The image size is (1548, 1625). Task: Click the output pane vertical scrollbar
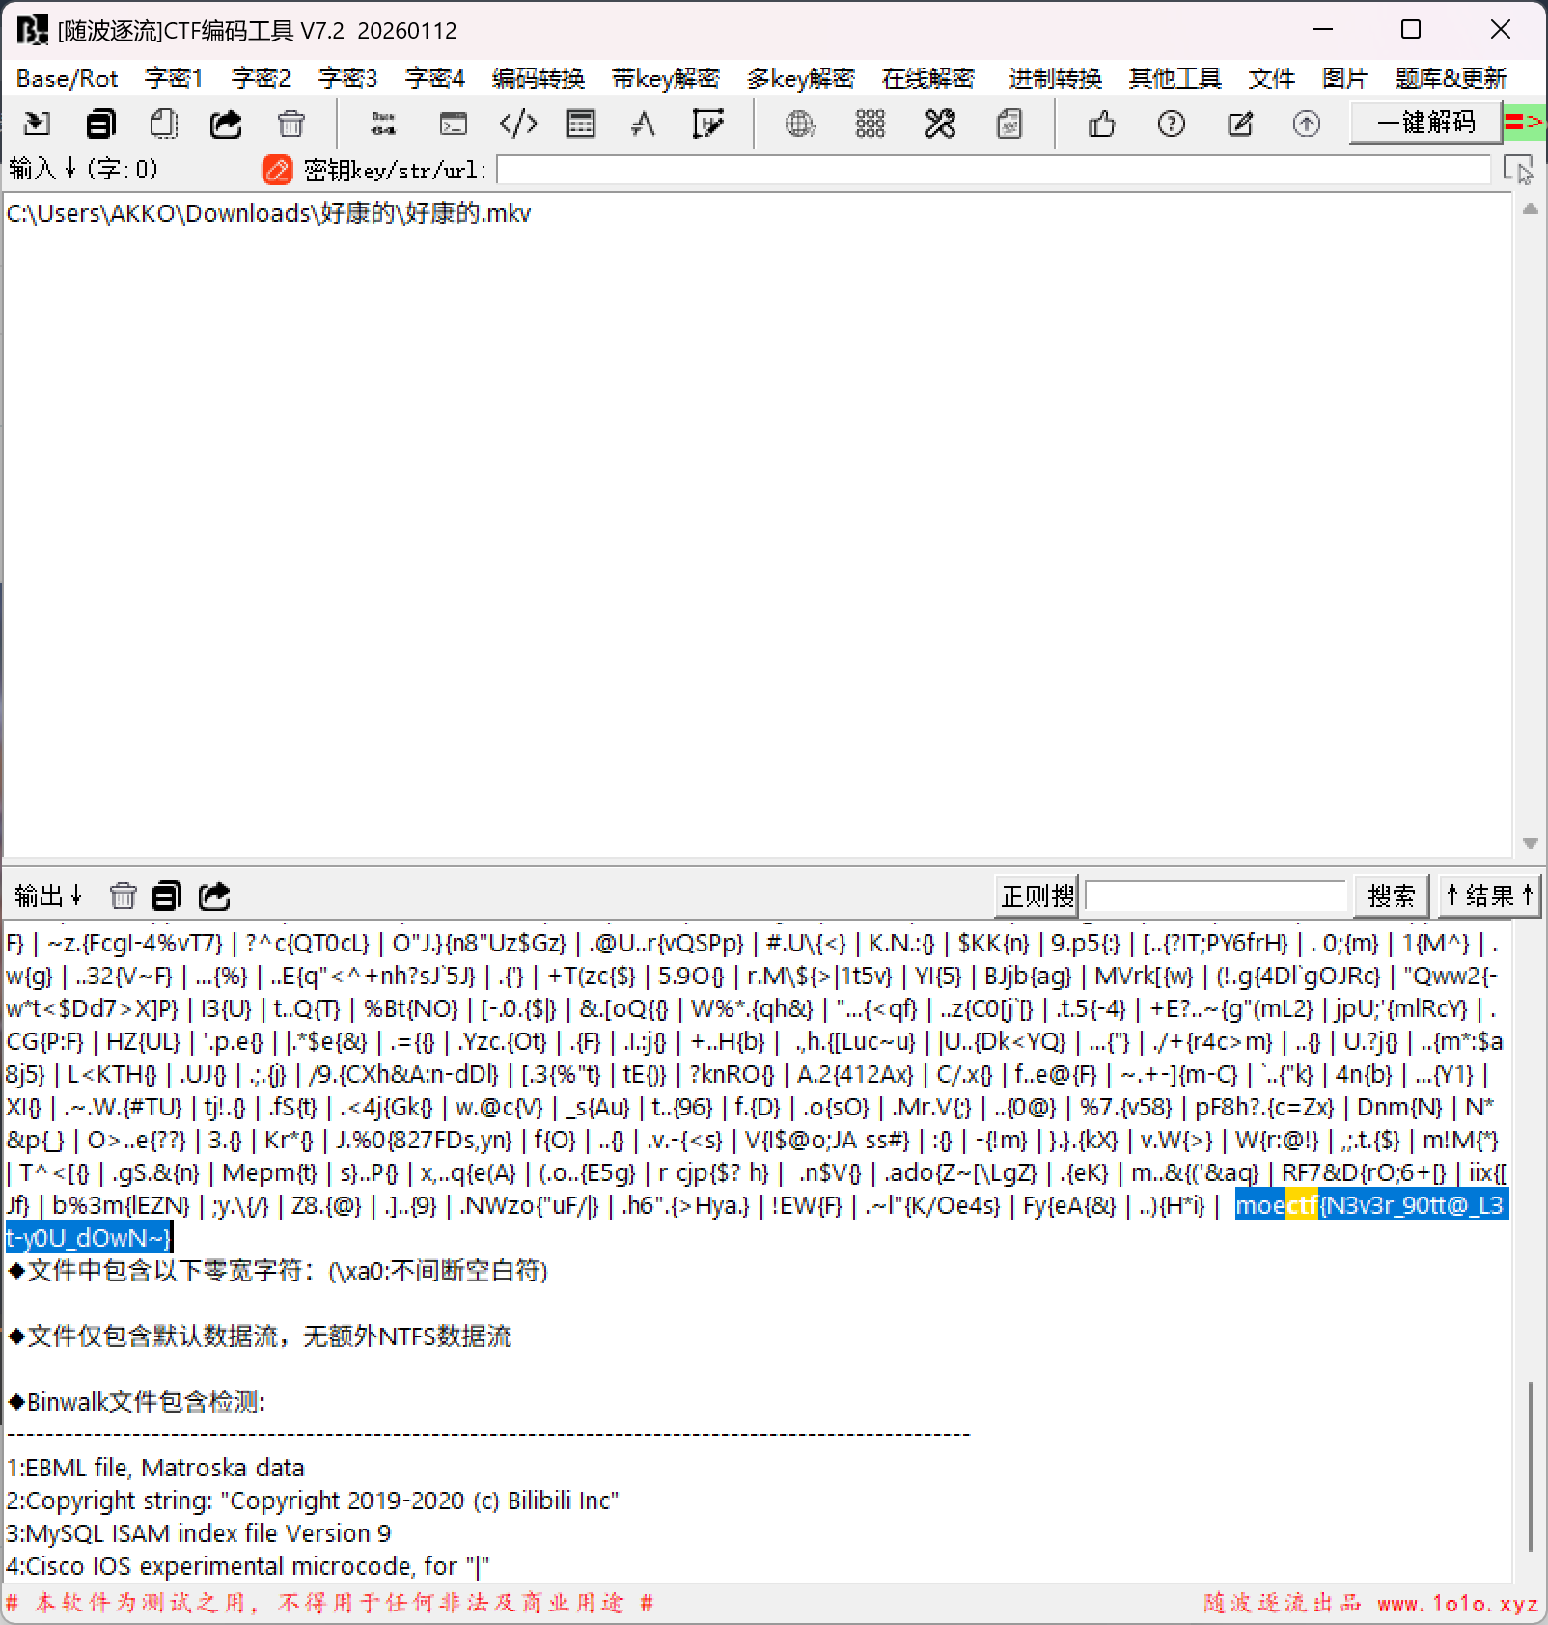pyautogui.click(x=1530, y=1466)
